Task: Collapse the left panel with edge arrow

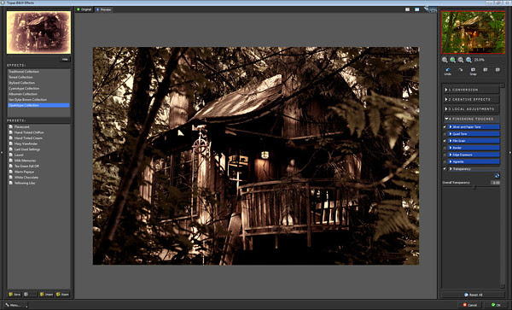Action: (2, 152)
